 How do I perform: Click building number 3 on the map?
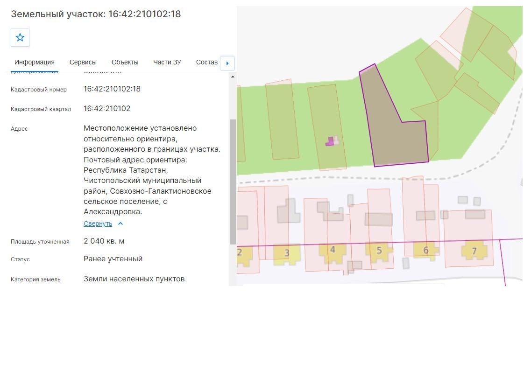287,254
